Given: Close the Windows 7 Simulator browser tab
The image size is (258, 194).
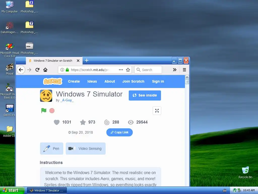Looking at the screenshot, I should pyautogui.click(x=78, y=61).
